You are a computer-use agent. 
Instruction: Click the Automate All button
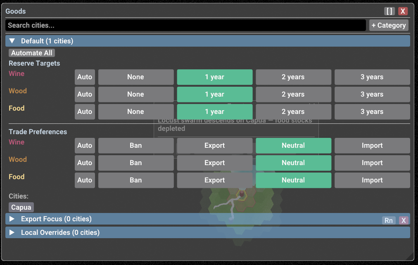(32, 53)
